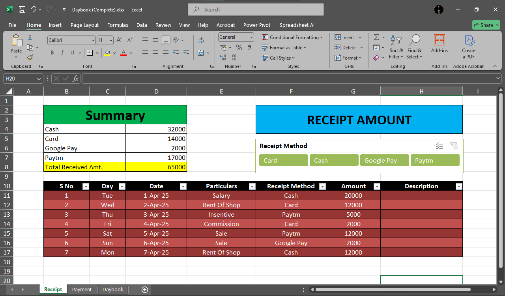Image resolution: width=505 pixels, height=296 pixels.
Task: Click the Increase Font Size icon
Action: pos(120,40)
